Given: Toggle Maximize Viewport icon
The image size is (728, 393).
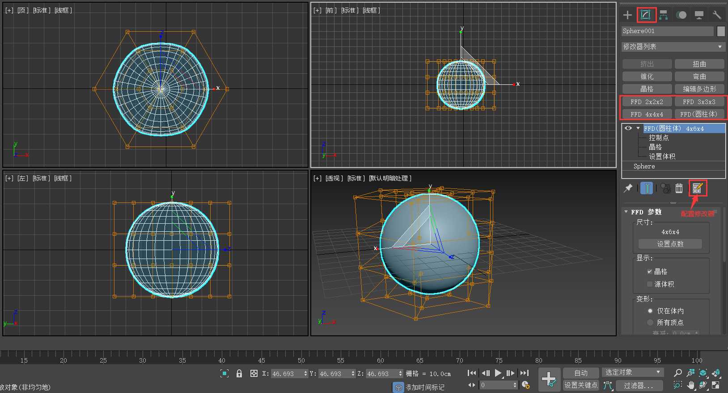Looking at the screenshot, I should click(716, 385).
